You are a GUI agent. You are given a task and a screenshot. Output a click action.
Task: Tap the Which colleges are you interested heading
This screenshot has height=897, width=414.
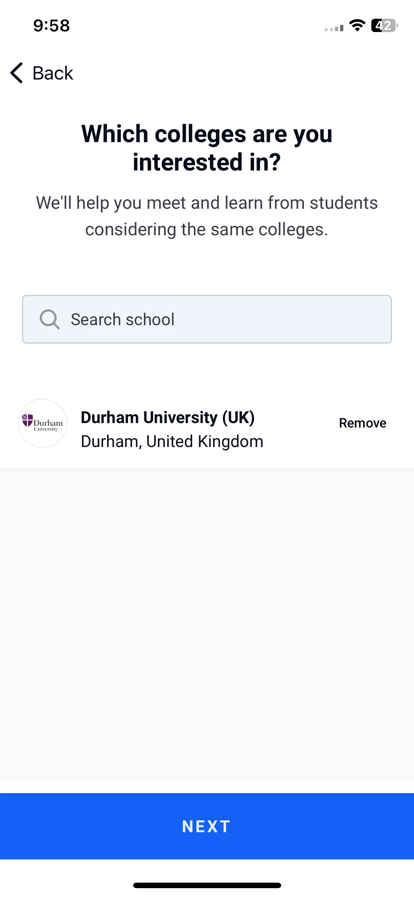click(x=207, y=148)
